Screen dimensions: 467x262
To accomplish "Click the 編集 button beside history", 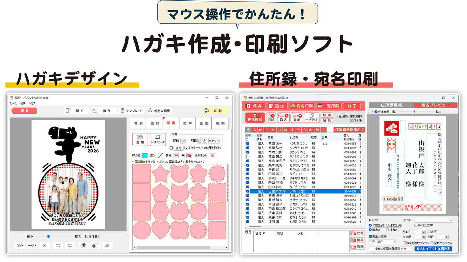I will coord(358,240).
